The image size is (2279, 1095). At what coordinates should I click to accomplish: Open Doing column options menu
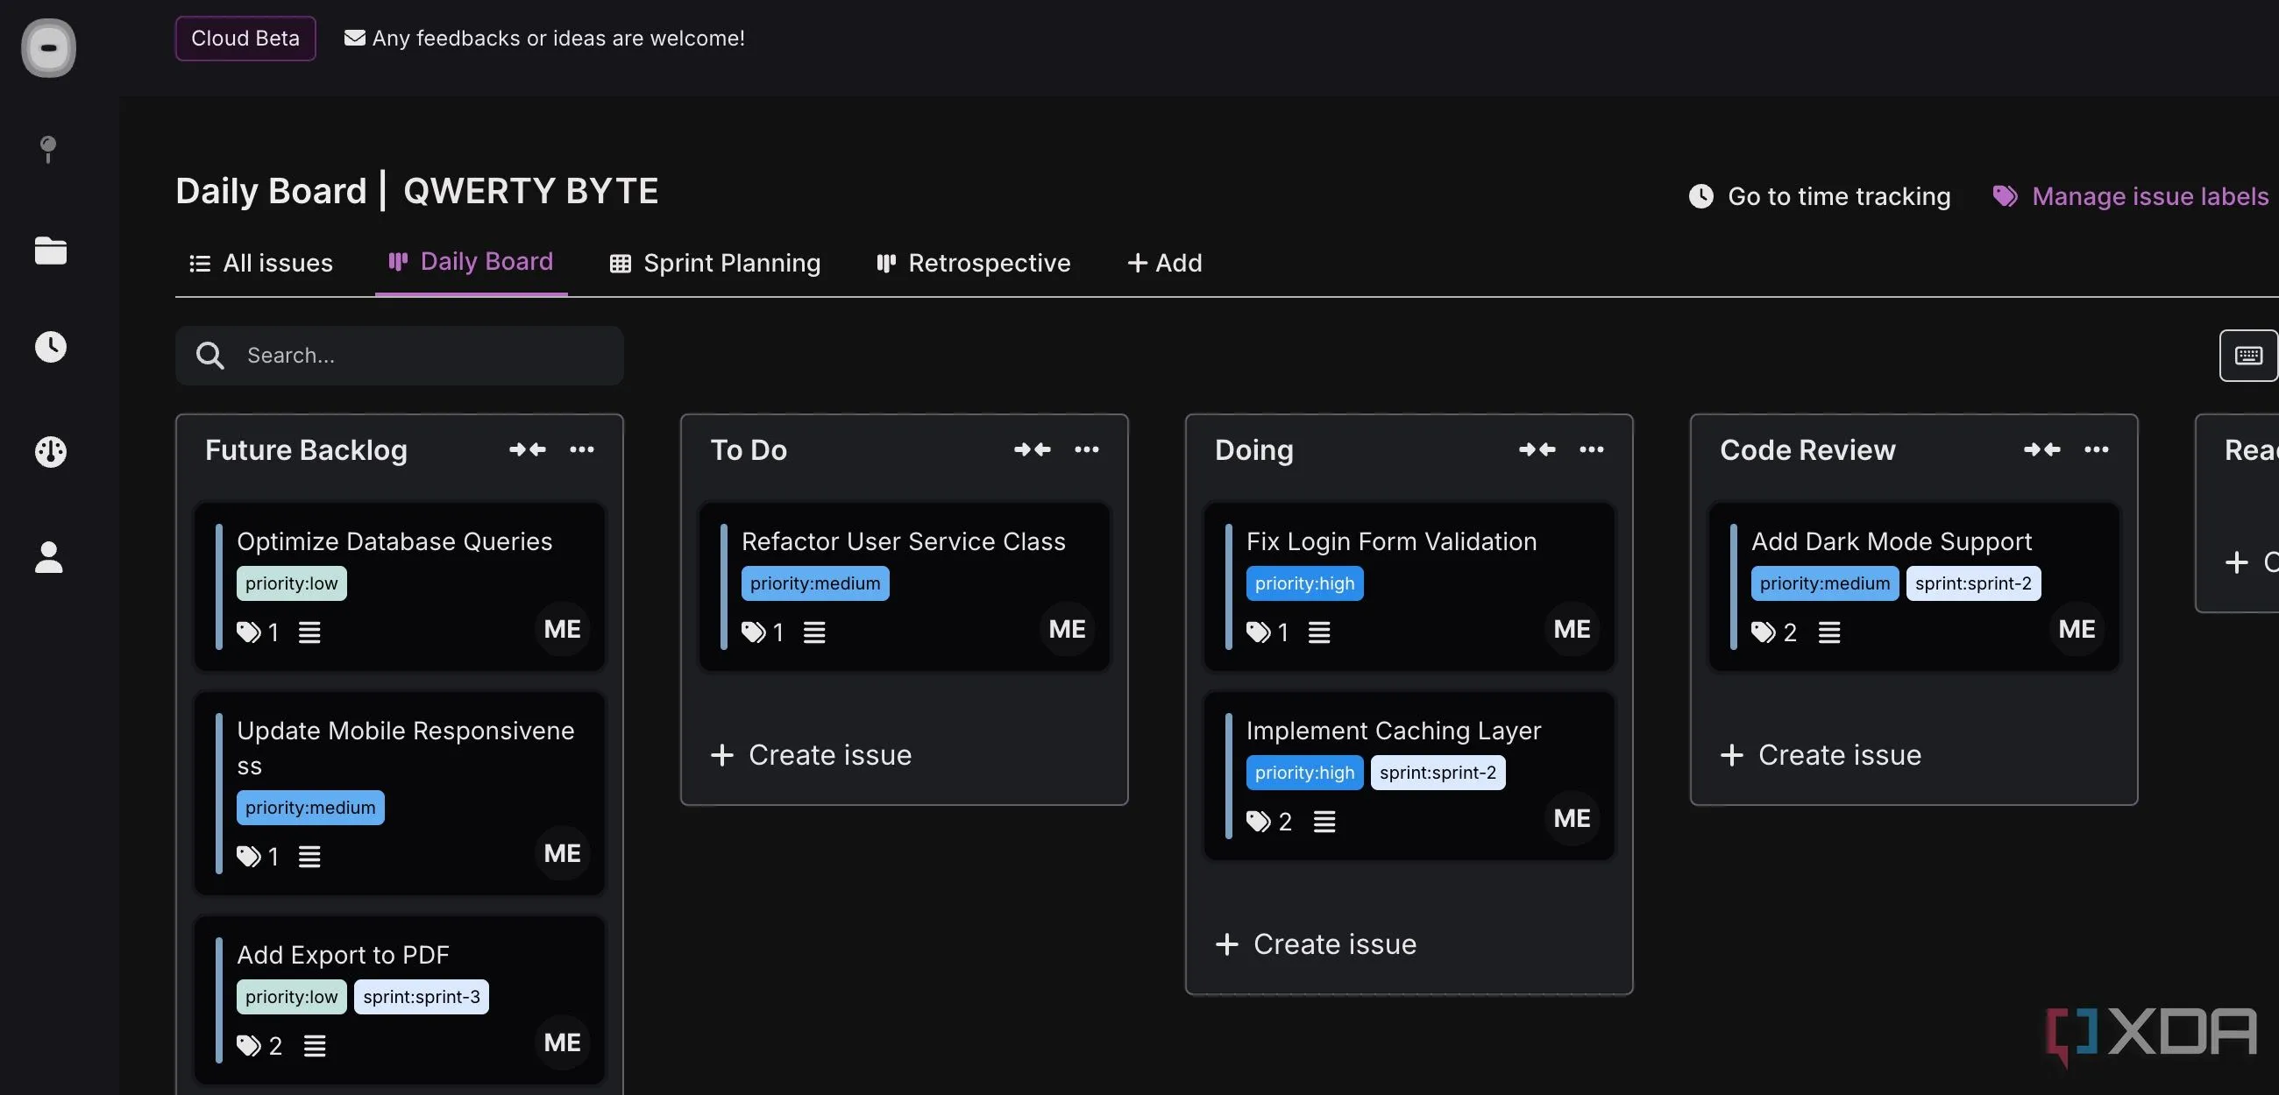pos(1592,449)
